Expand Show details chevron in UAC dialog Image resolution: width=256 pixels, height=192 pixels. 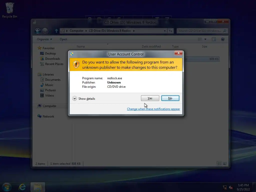[74, 98]
